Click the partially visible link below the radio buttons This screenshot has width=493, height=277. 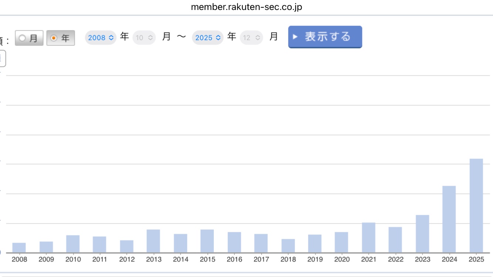(2, 58)
